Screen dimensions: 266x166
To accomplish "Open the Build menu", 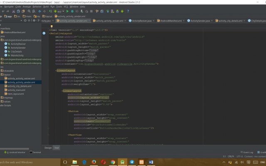I will [46, 7].
